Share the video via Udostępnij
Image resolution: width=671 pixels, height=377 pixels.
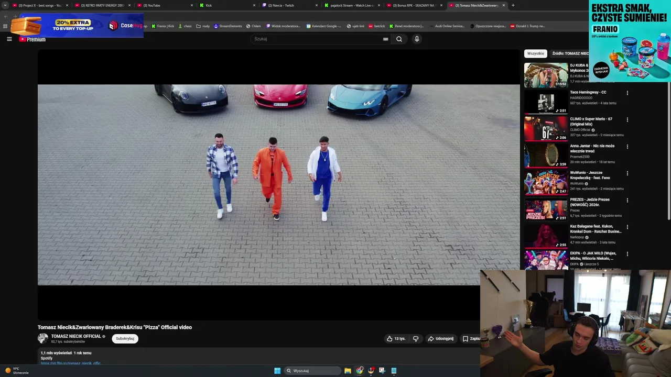point(440,339)
